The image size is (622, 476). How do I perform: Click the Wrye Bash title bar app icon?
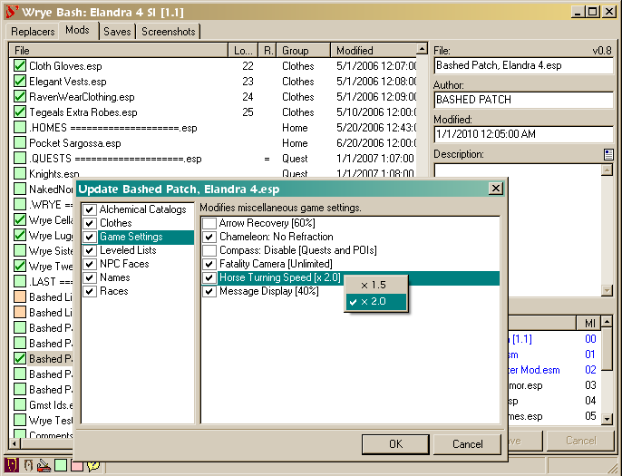click(12, 12)
